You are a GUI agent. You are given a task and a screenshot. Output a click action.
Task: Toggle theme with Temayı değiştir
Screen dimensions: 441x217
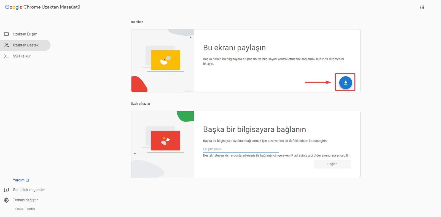click(x=25, y=200)
